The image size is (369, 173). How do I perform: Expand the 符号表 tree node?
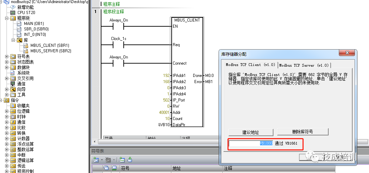(7, 56)
